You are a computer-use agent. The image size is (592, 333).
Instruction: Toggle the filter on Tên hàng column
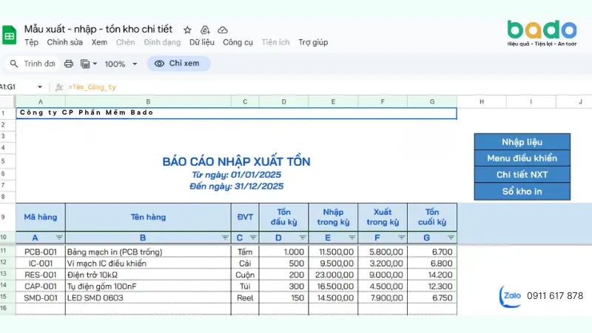225,238
